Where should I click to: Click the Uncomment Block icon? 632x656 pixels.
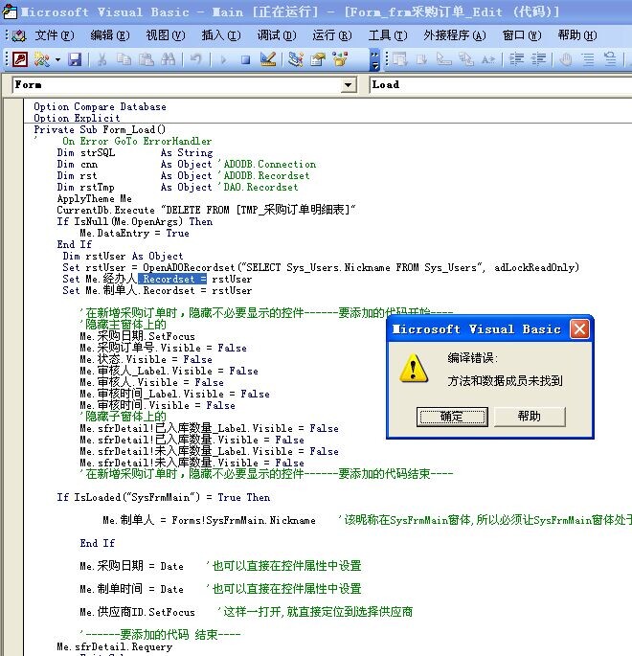(x=610, y=59)
